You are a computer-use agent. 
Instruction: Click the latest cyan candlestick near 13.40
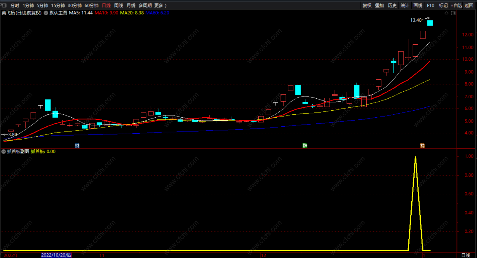click(x=430, y=23)
